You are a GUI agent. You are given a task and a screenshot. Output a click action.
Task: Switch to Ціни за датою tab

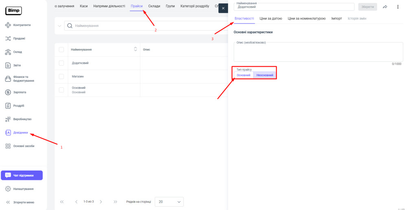[271, 19]
